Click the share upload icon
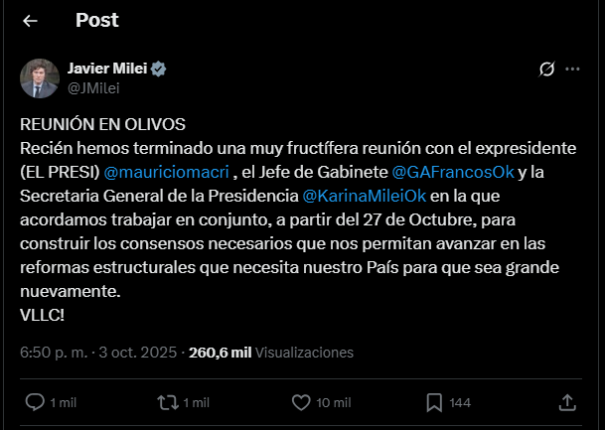The width and height of the screenshot is (605, 430). point(567,402)
